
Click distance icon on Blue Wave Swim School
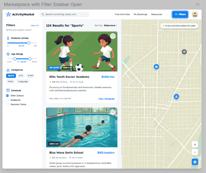70,158
